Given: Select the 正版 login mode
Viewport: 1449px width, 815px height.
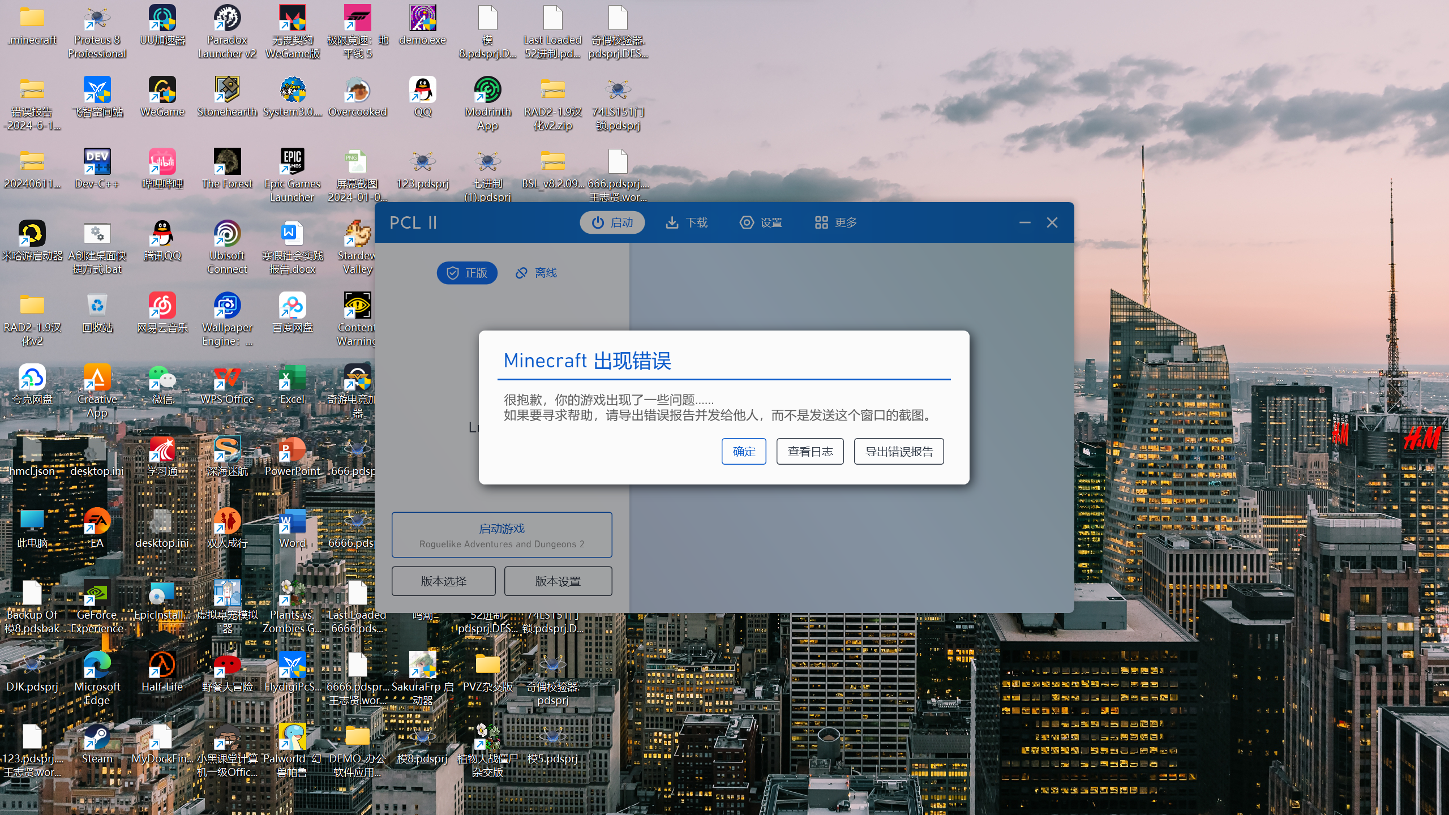Looking at the screenshot, I should coord(467,273).
